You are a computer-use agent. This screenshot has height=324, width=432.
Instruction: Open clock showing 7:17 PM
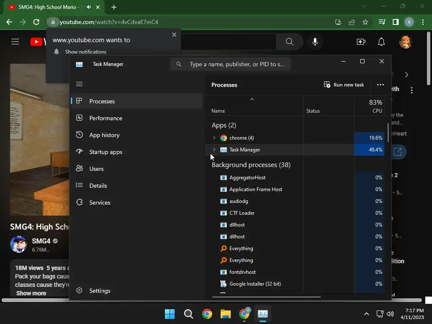[412, 314]
